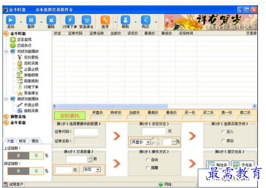Click 紧急清仓 cart icon in toolbar

[86, 20]
